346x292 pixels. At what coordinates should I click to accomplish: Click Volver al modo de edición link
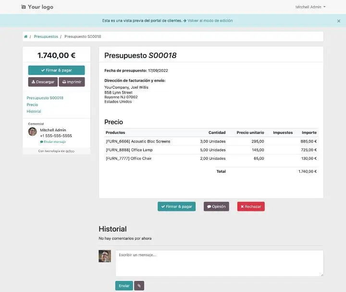coord(210,21)
